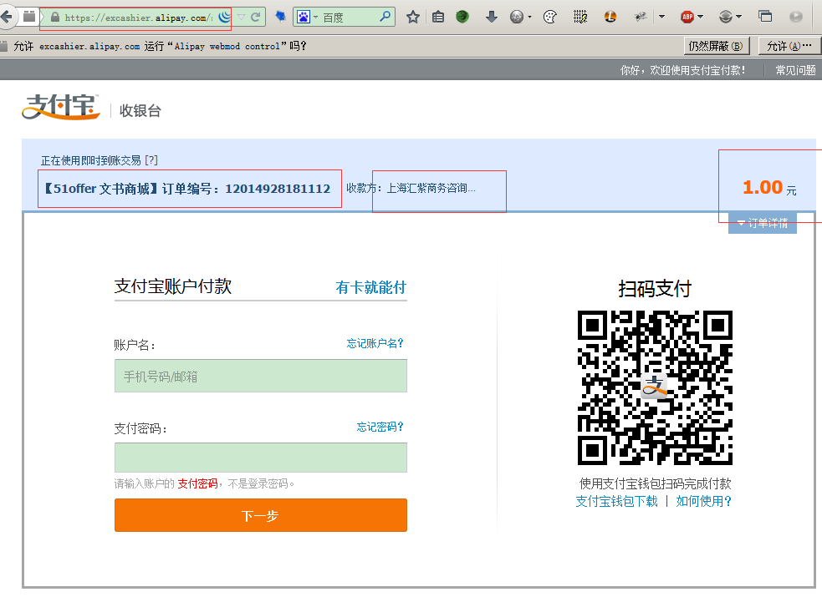Open the address bar history dropdown triangle

point(241,18)
